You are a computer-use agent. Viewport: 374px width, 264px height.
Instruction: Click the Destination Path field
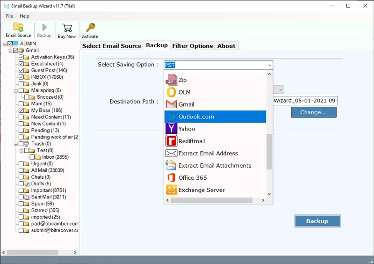coord(305,101)
